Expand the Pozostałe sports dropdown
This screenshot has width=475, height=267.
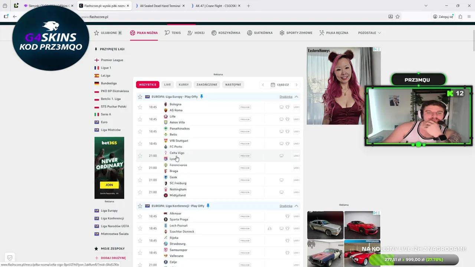click(369, 33)
